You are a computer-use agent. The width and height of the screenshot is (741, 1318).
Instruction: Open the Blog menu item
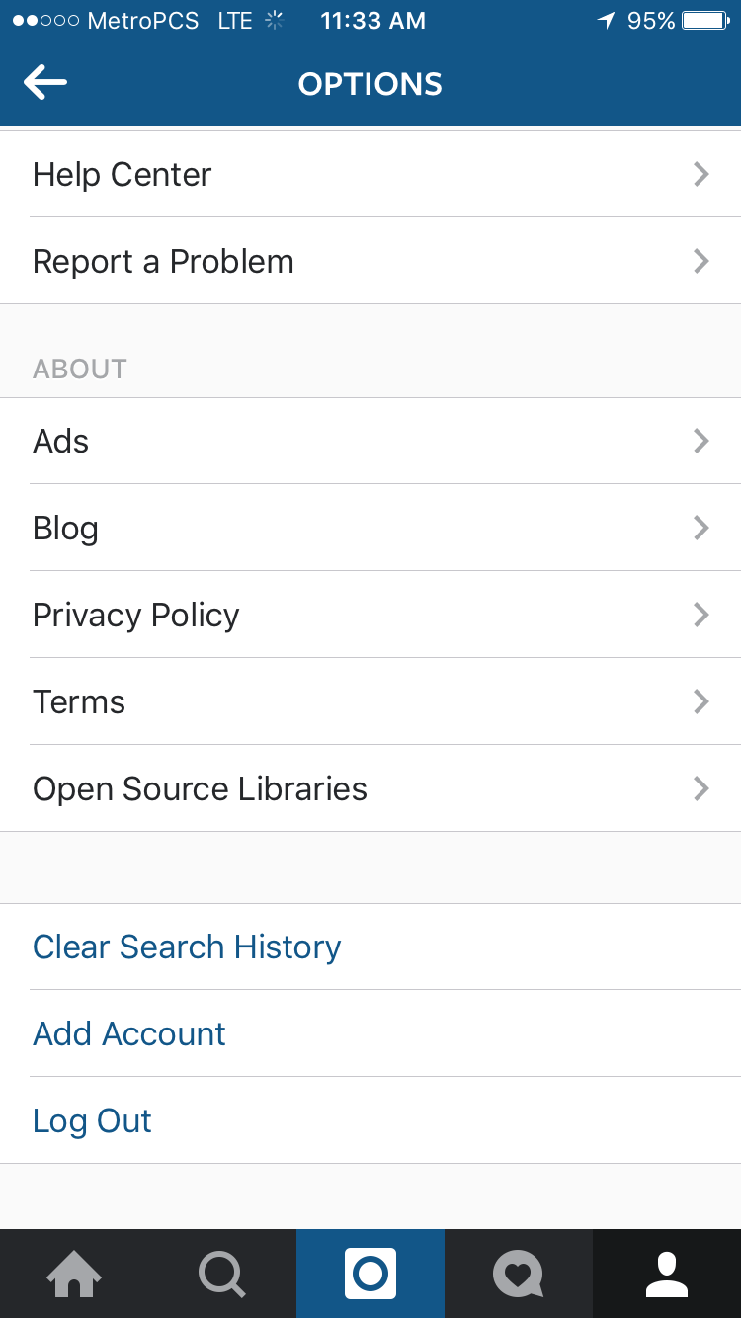click(x=65, y=529)
